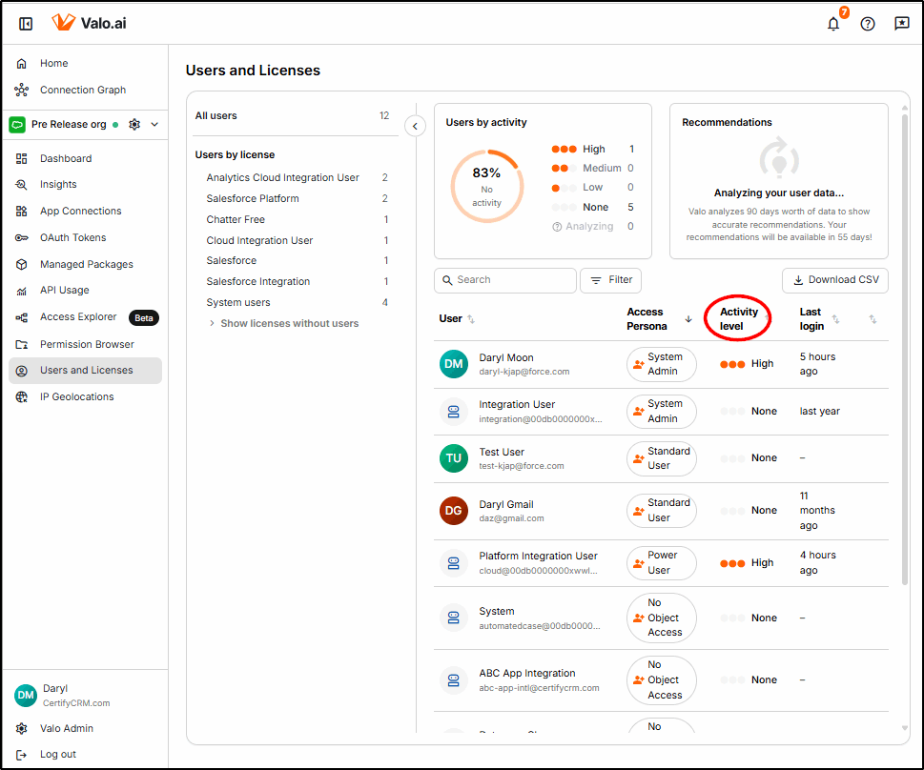Click Daryl Moon's DM avatar in table
Image resolution: width=924 pixels, height=770 pixels.
[x=454, y=364]
